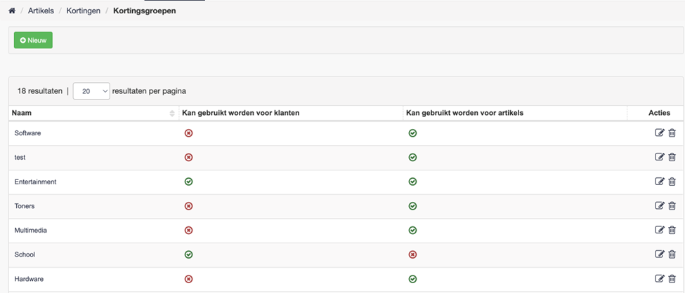
Task: Select the test name cell
Action: 93,158
